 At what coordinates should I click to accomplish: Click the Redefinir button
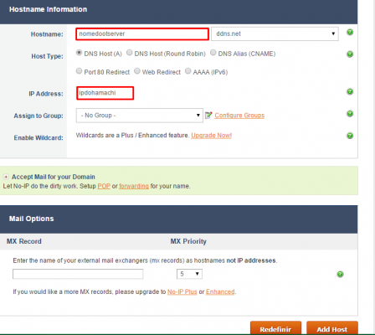tap(275, 328)
